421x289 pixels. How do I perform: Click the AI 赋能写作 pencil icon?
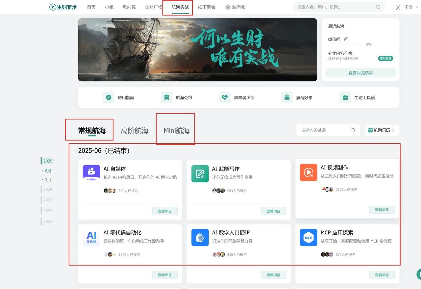200,173
